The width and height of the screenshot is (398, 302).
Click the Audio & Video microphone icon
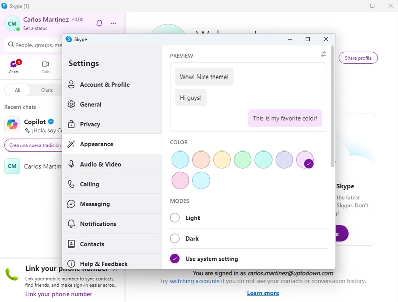(71, 164)
